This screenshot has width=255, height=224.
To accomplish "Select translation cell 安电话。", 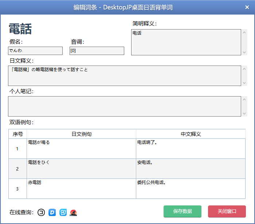I will click(191, 169).
